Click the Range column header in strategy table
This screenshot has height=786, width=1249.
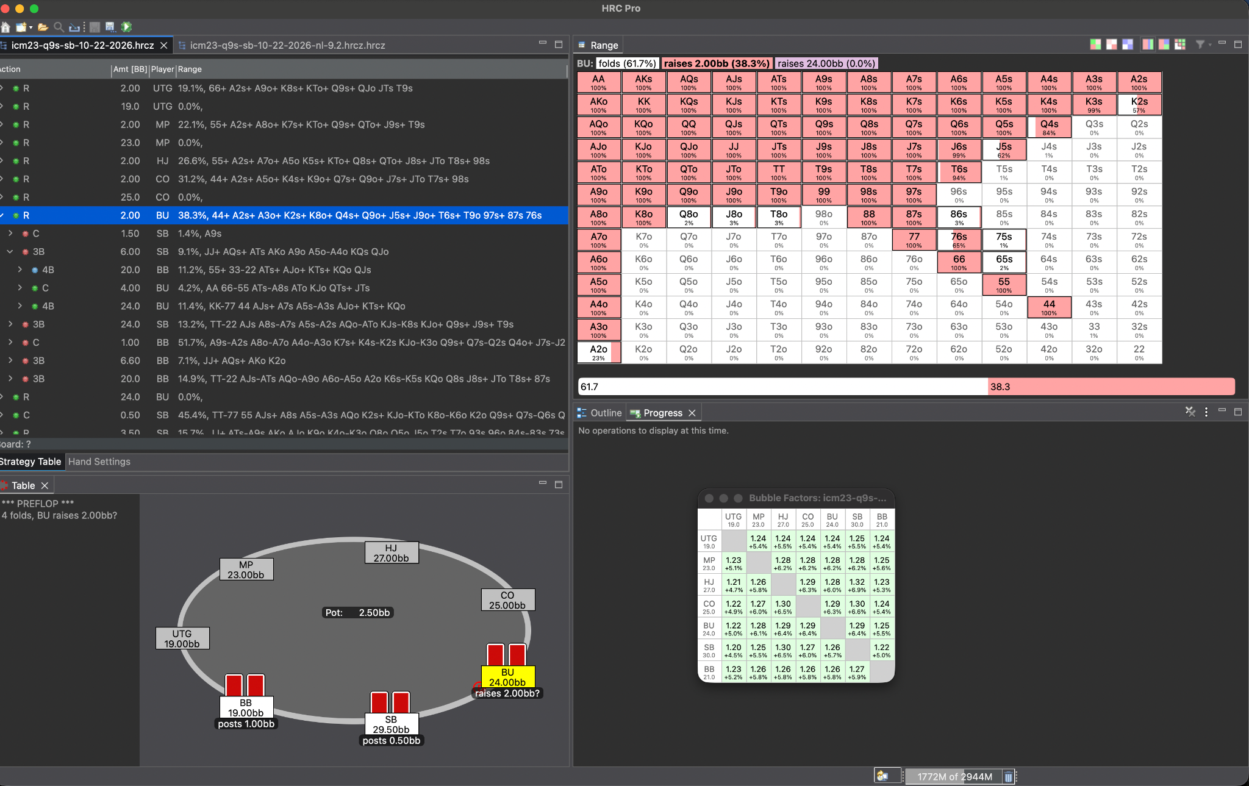click(372, 70)
